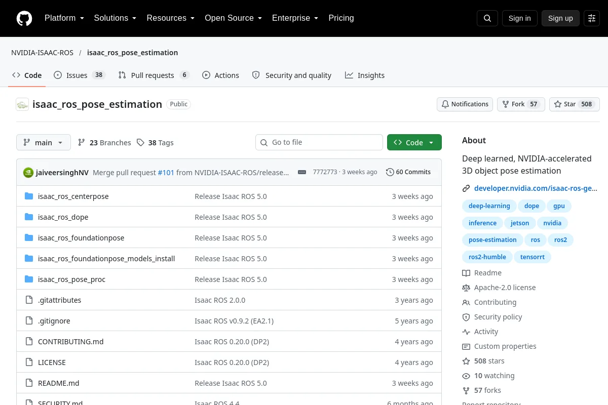Click the repository avatar thumbnail
Screen dimensions: 608x405
[x=22, y=104]
